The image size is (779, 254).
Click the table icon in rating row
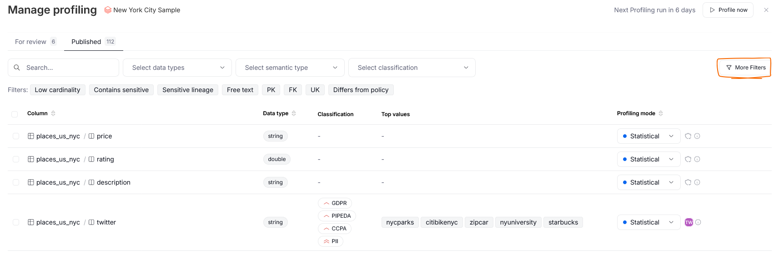coord(31,159)
